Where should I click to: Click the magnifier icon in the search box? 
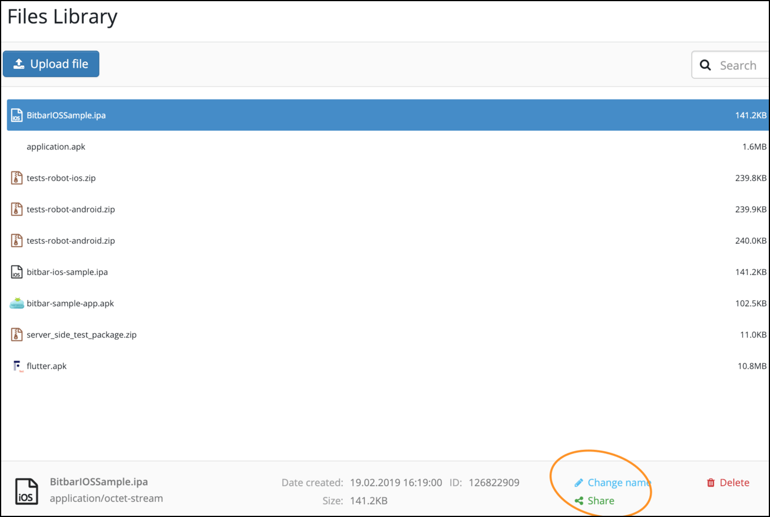705,65
